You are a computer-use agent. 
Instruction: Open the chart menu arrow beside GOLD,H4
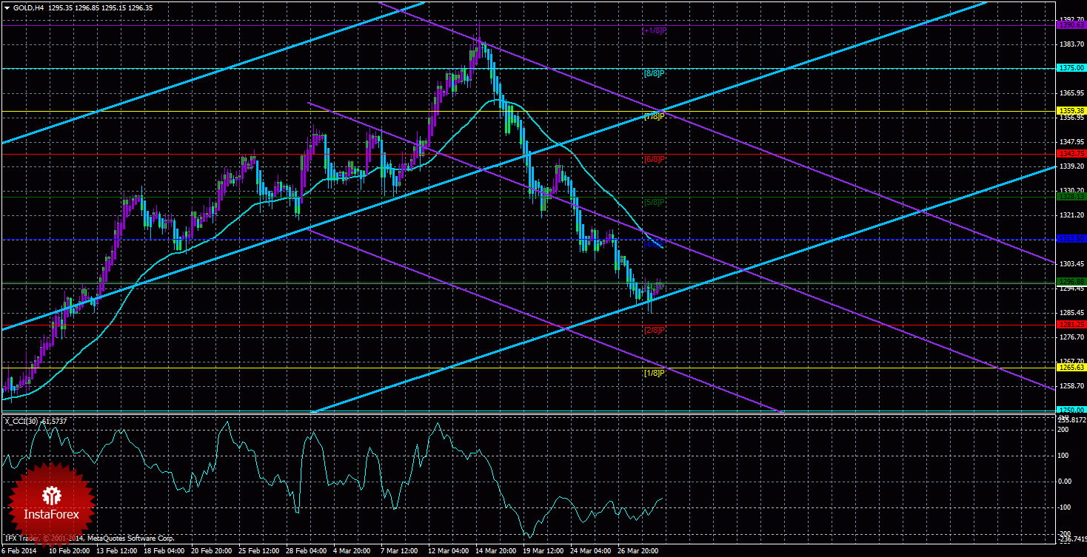pyautogui.click(x=7, y=7)
